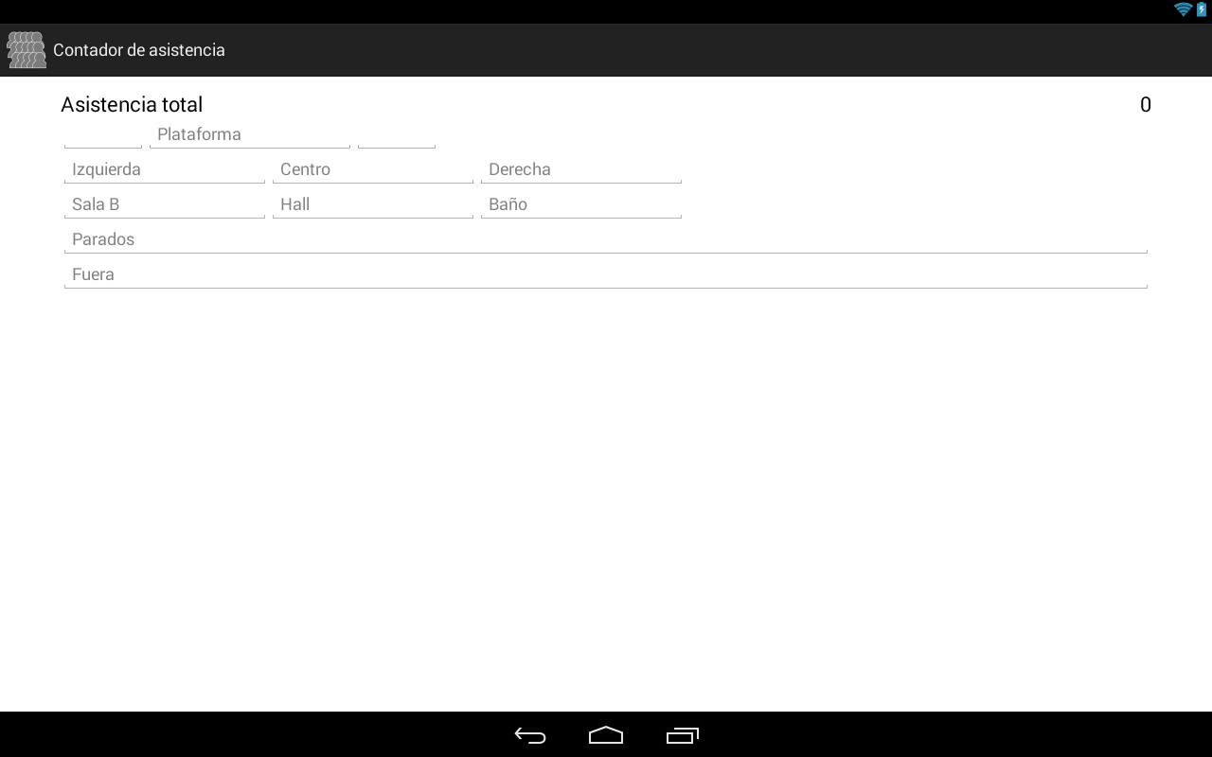Focus the Centro input field
This screenshot has height=757, width=1212.
[373, 169]
